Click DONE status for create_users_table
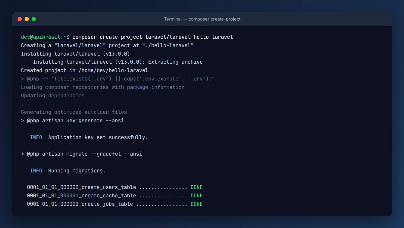The height and width of the screenshot is (228, 404). [x=197, y=187]
